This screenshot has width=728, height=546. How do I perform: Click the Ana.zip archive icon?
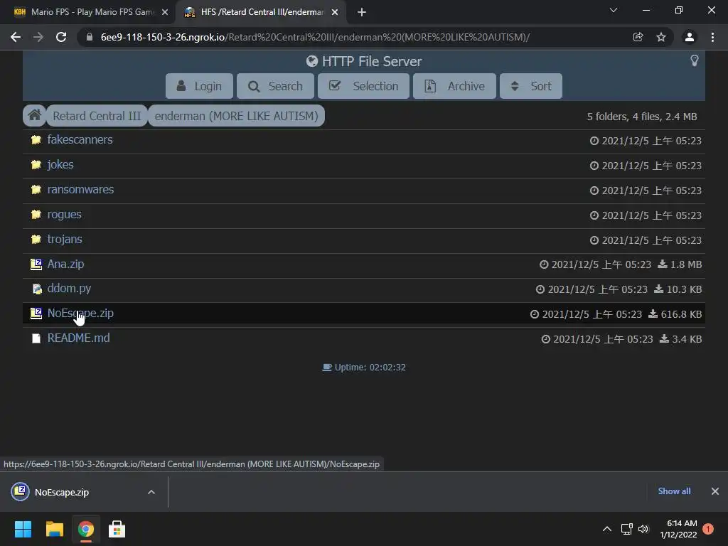36,264
